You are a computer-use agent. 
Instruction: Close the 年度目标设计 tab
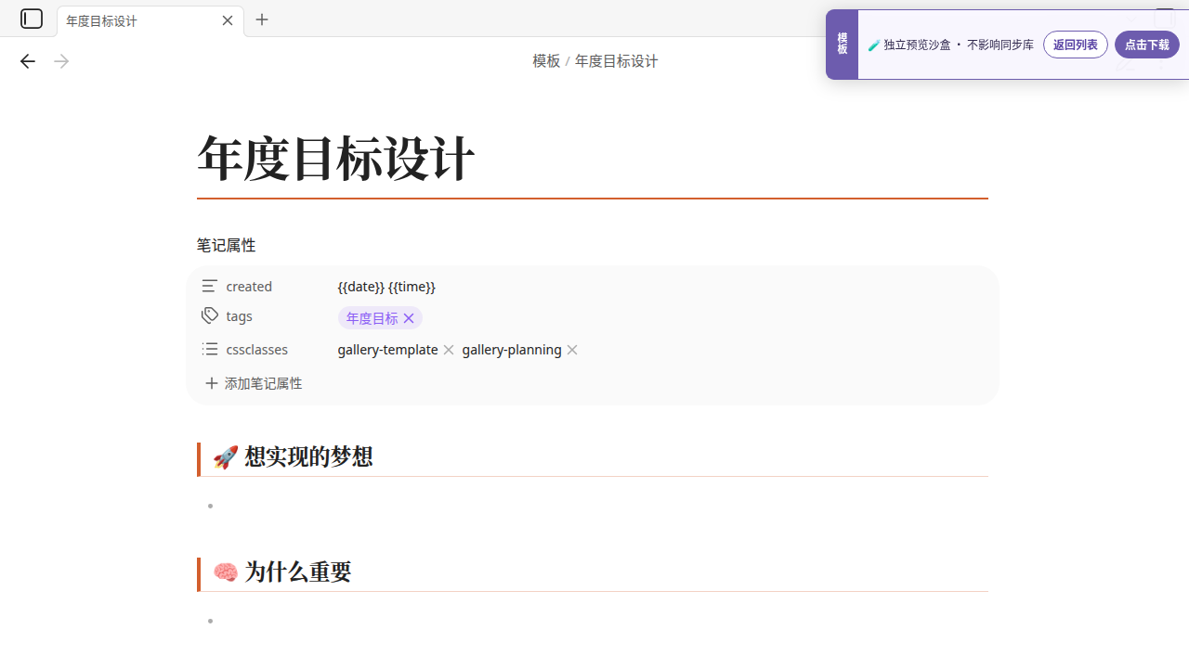tap(228, 20)
